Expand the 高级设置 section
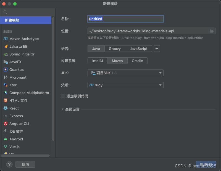The height and width of the screenshot is (171, 221). coord(62,109)
